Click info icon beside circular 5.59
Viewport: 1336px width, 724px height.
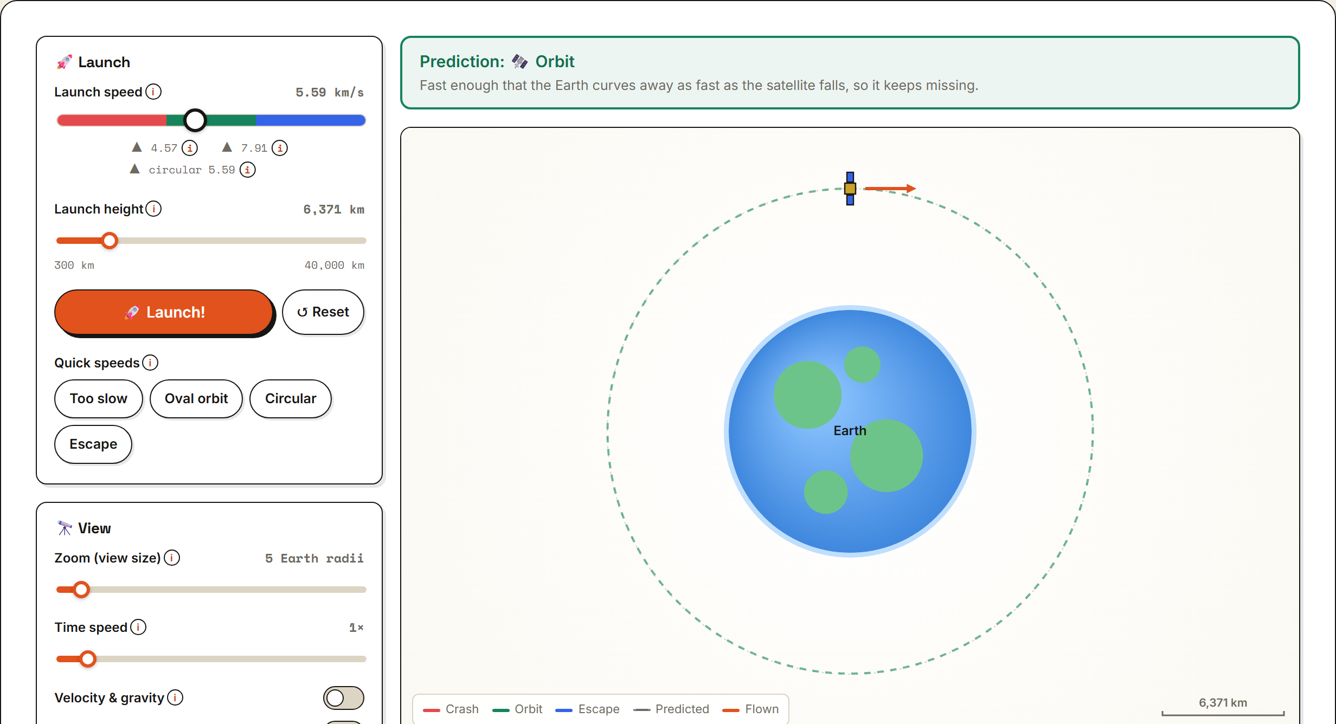click(248, 170)
